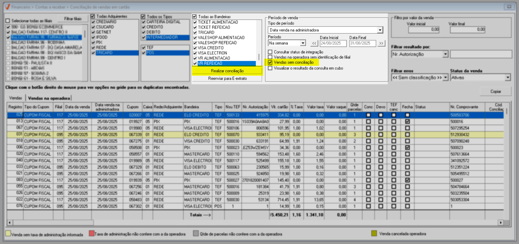Click the previous period double-arrow button
Viewport: 519px width, 244px height.
(314, 43)
